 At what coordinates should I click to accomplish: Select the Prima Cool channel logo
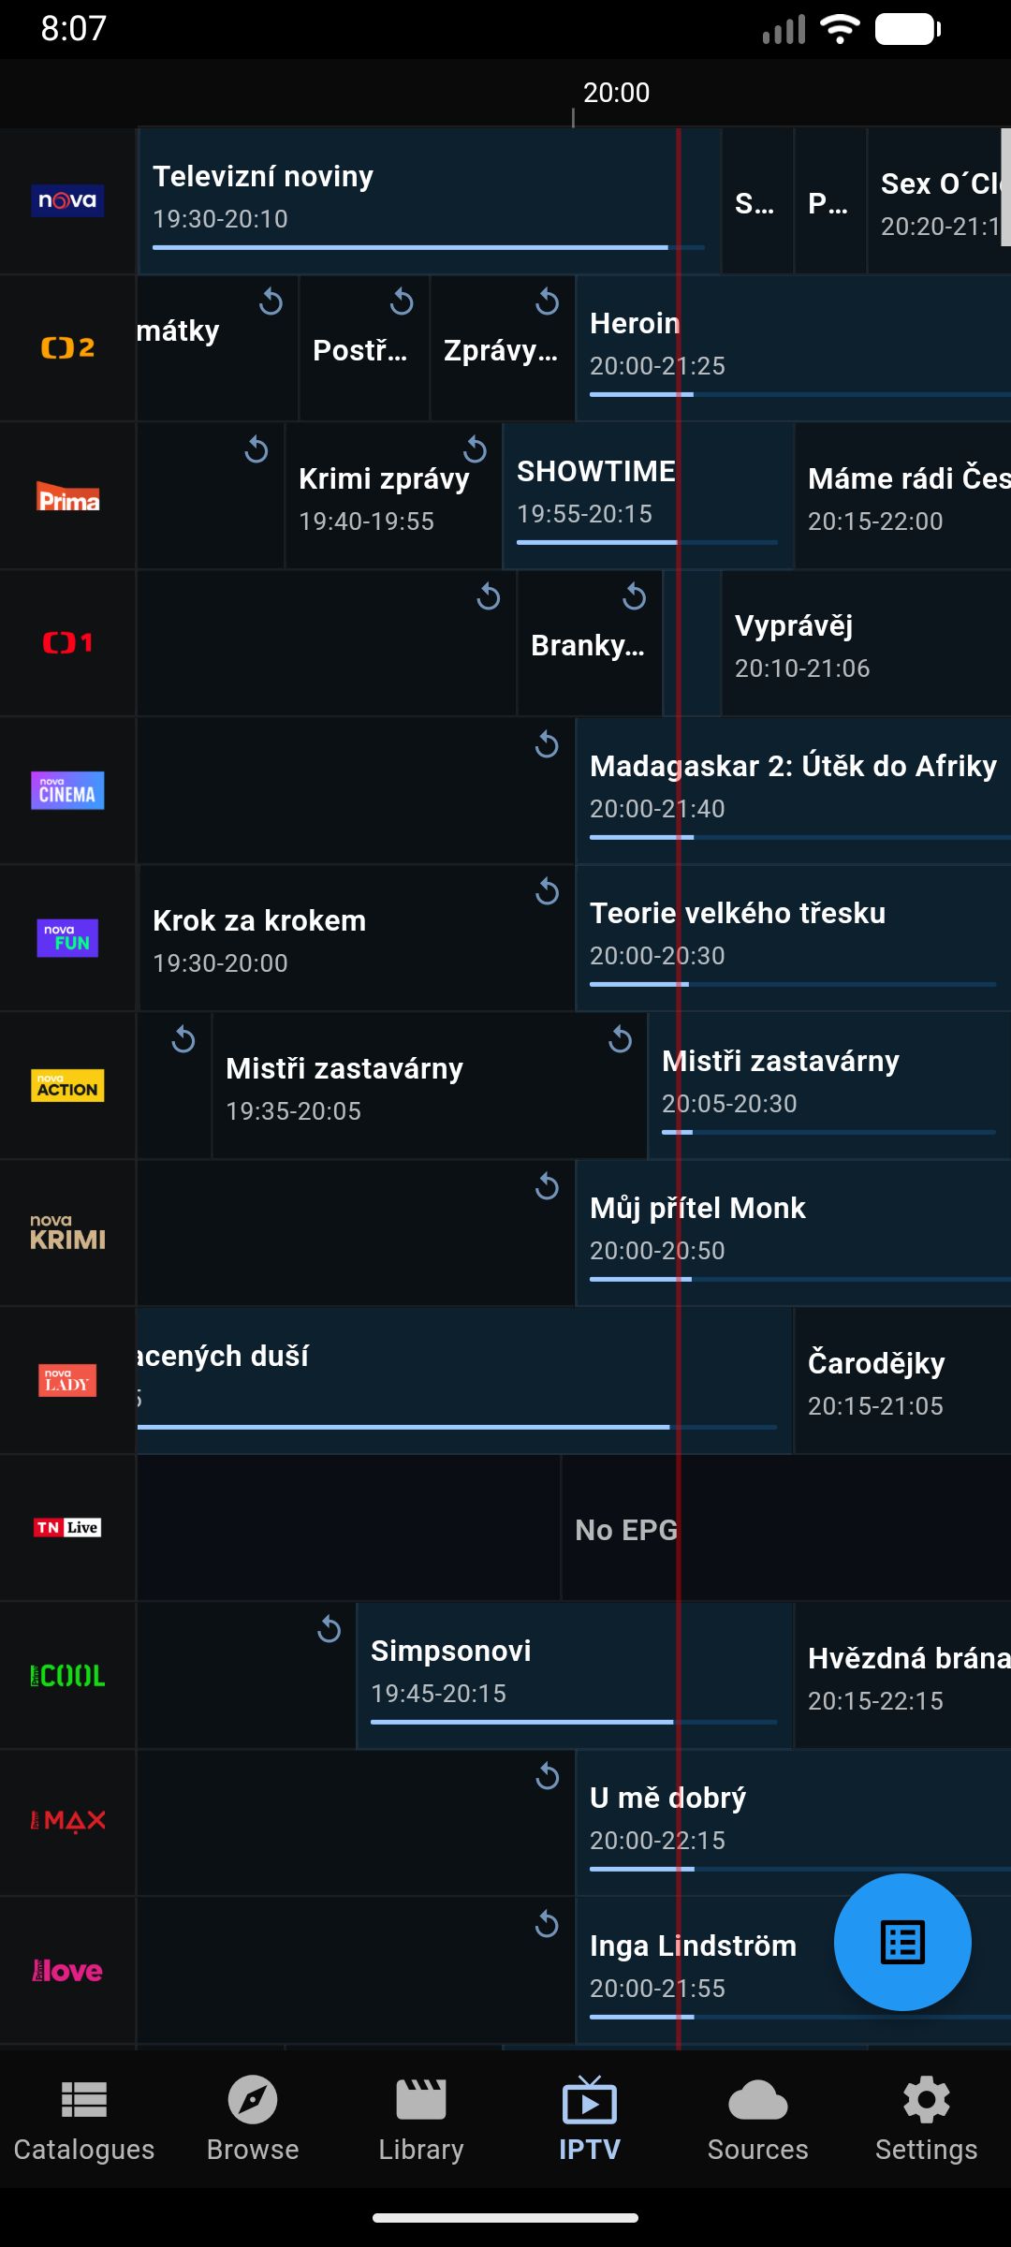point(66,1676)
